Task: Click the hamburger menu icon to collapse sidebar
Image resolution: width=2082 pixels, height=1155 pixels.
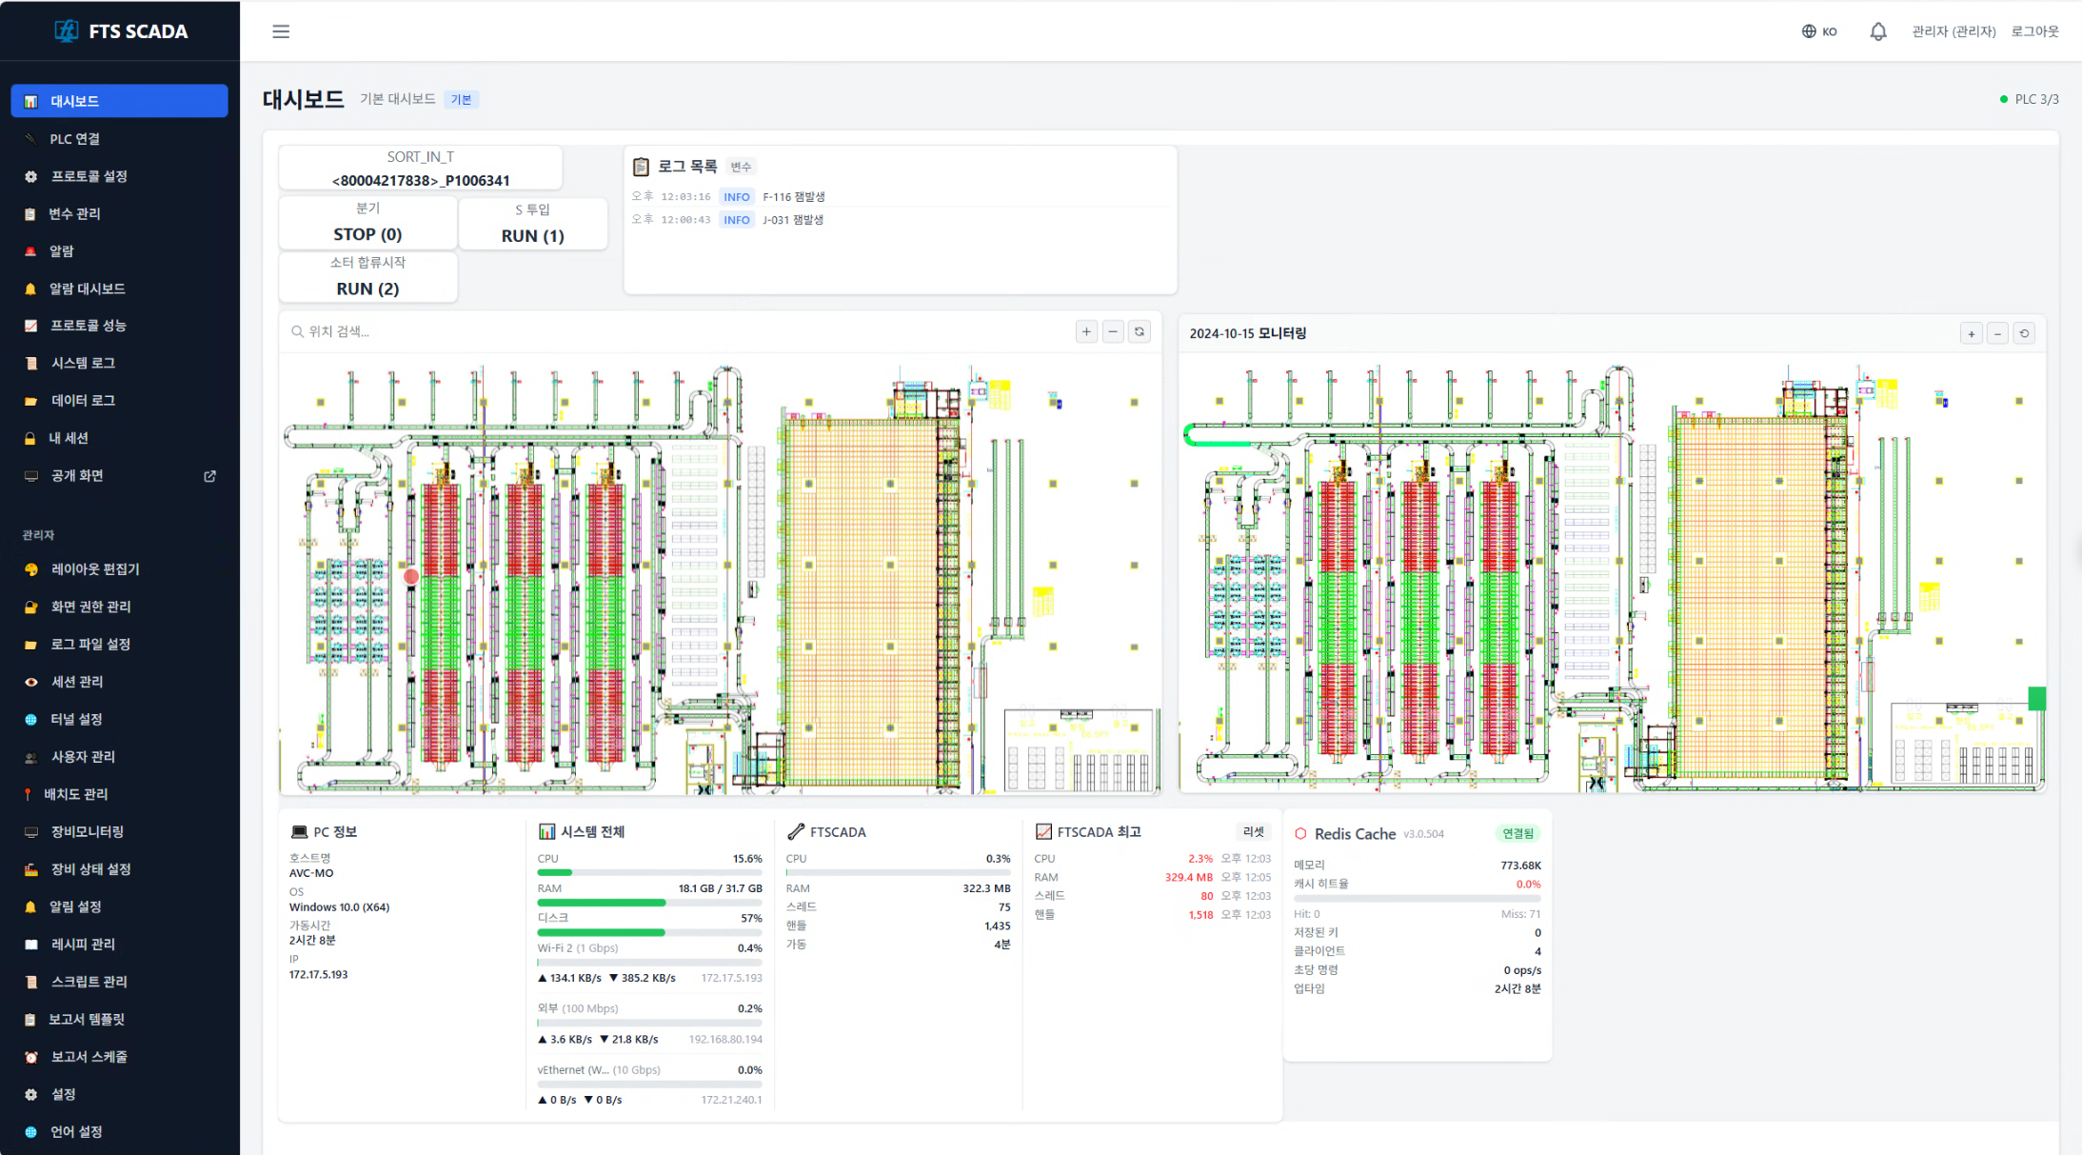Action: pos(281,31)
